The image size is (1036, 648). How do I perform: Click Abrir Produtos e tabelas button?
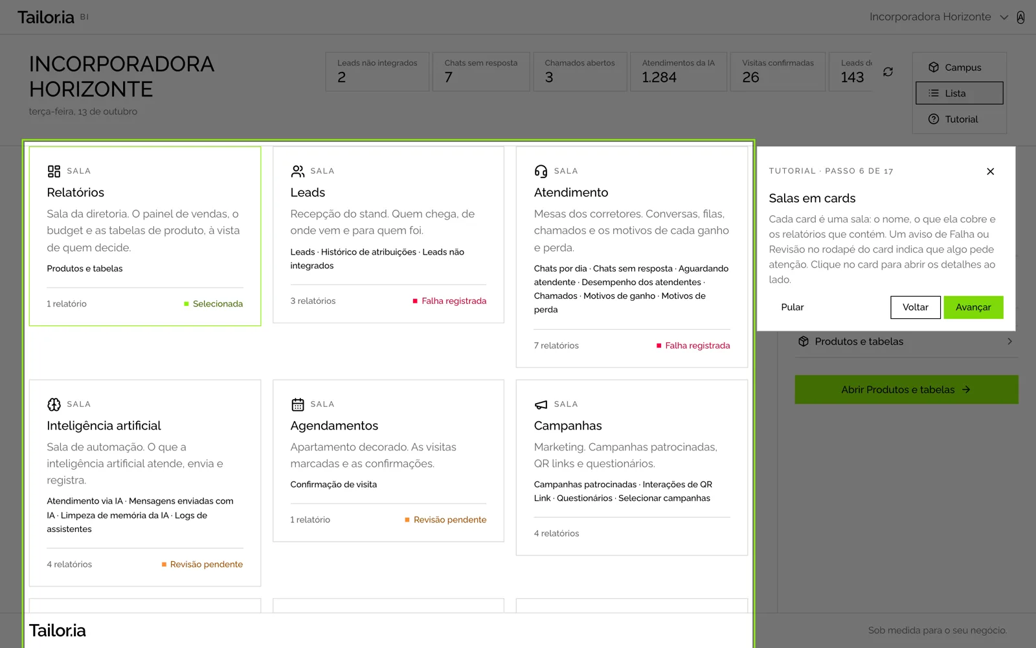[906, 389]
